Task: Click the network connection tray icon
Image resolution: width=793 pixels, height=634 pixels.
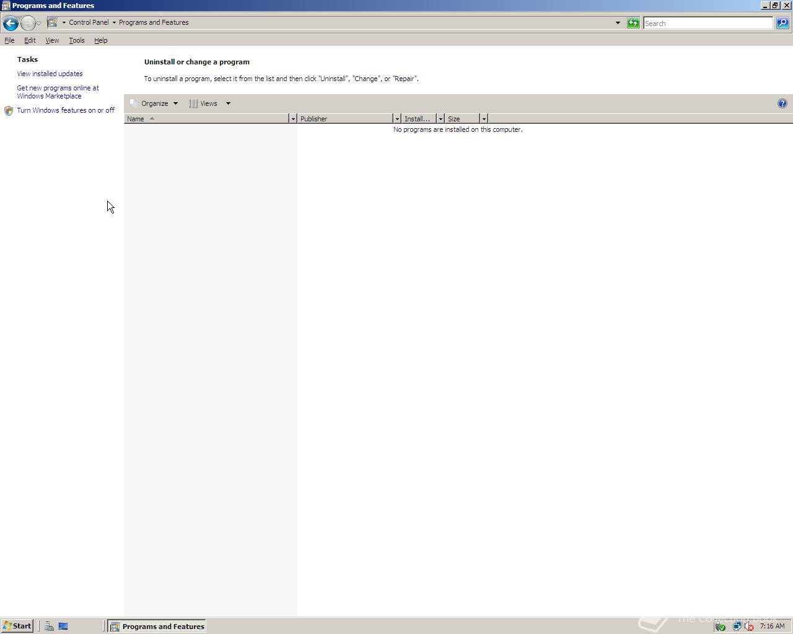Action: point(737,627)
